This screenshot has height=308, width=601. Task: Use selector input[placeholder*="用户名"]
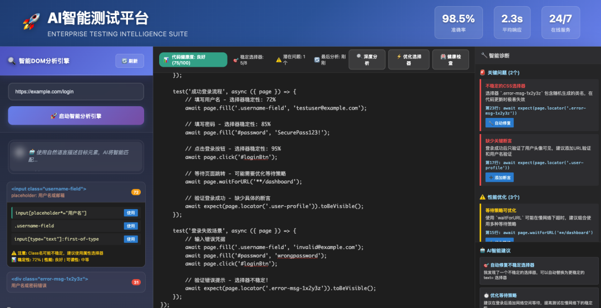(x=131, y=212)
